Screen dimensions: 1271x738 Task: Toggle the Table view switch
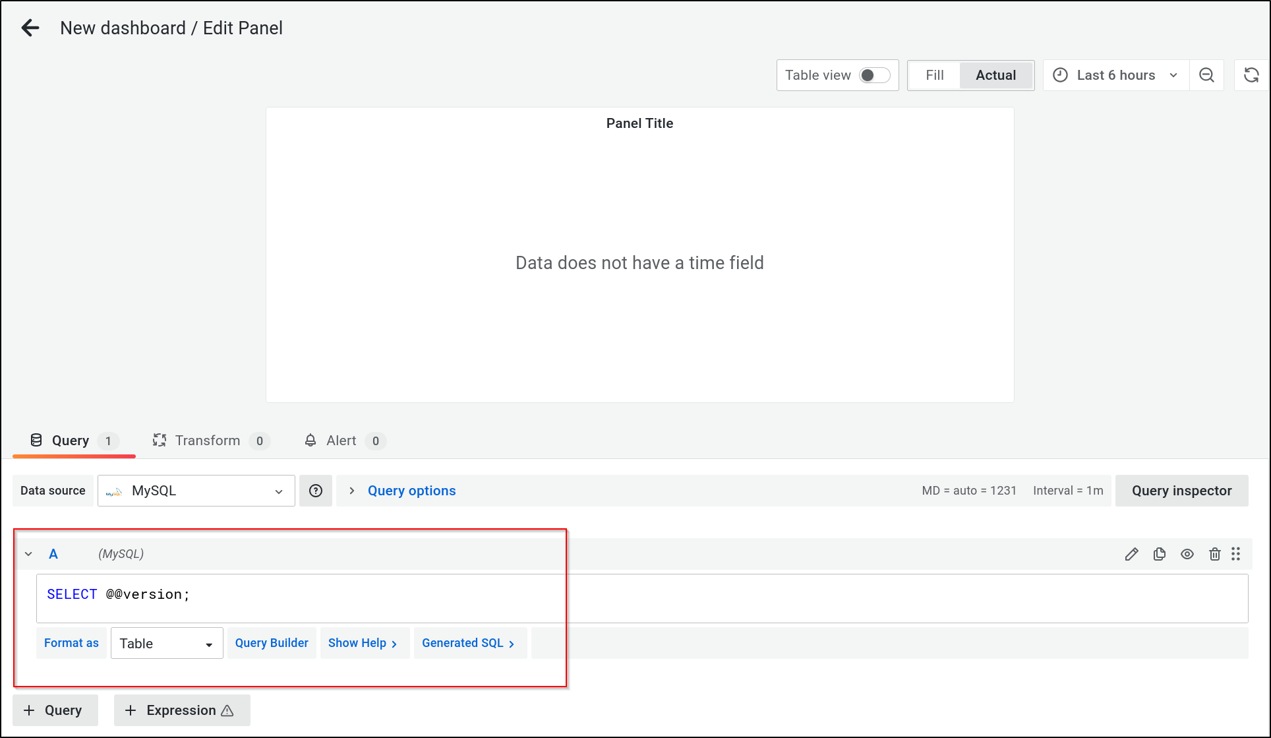point(874,75)
